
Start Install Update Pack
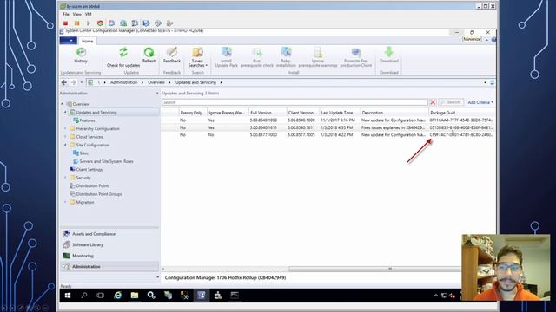pos(226,57)
